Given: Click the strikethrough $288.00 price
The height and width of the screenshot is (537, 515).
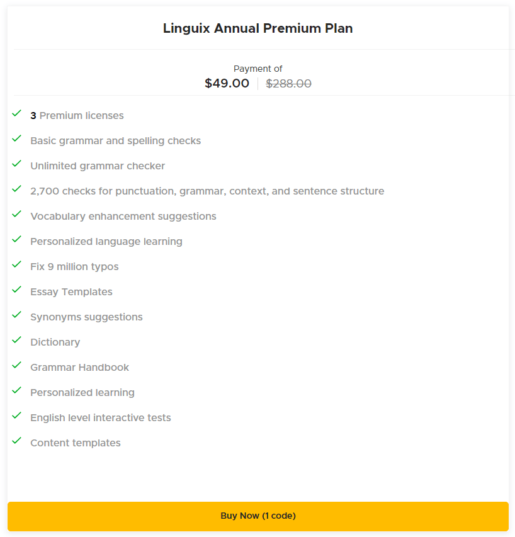Looking at the screenshot, I should [x=288, y=83].
